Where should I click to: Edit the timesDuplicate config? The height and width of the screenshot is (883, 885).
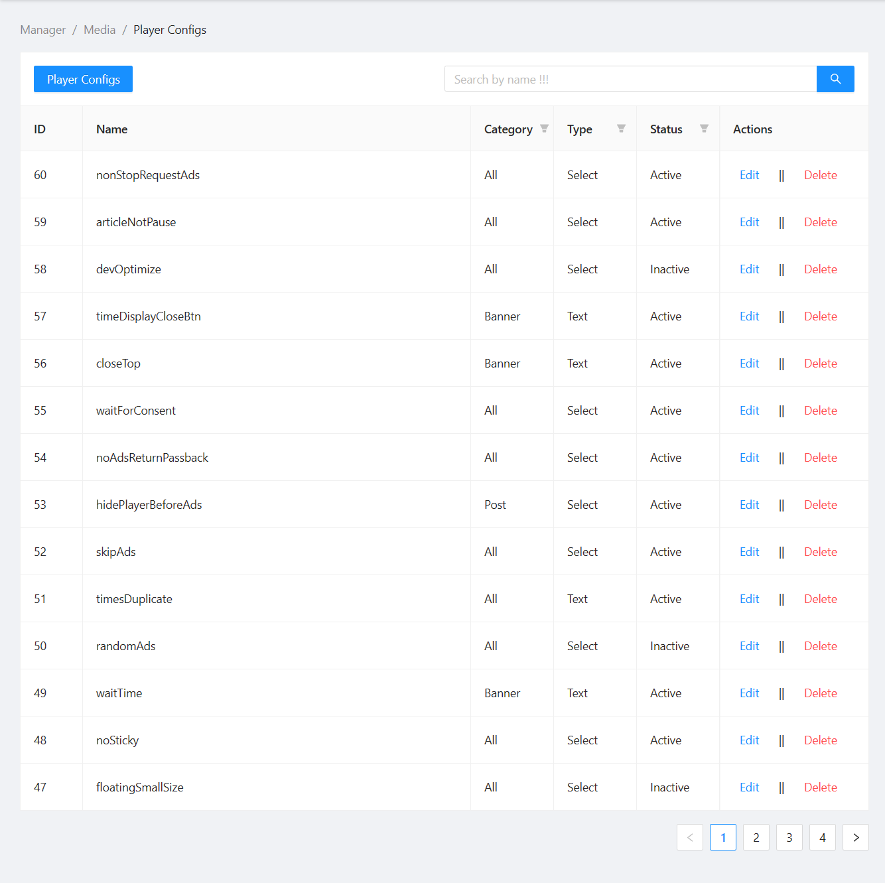point(750,599)
